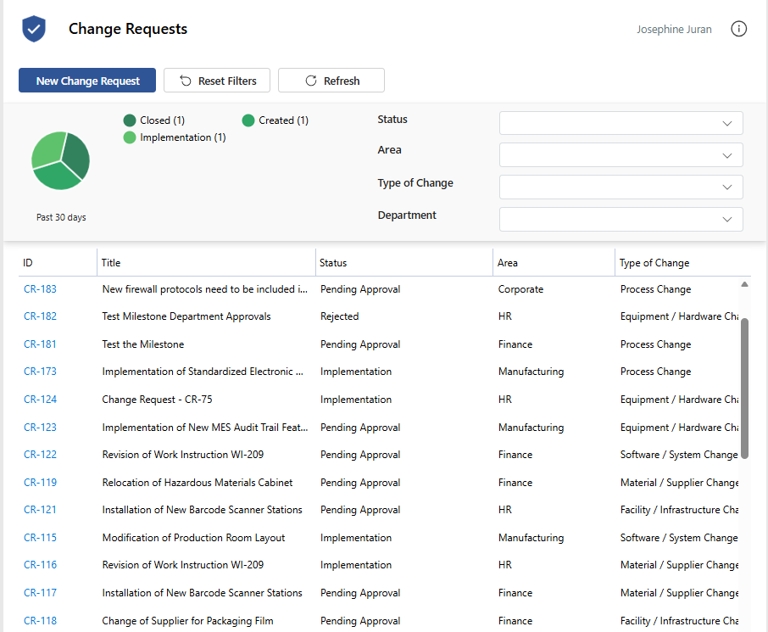
Task: Select title 'Test the Milestone'
Action: (143, 344)
